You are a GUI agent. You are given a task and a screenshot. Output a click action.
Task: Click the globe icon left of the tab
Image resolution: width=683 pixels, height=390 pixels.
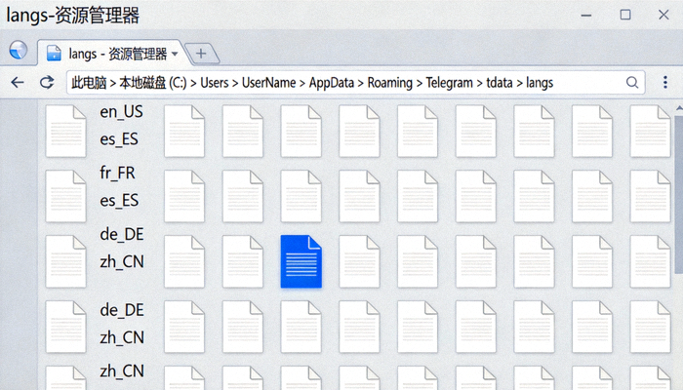18,52
